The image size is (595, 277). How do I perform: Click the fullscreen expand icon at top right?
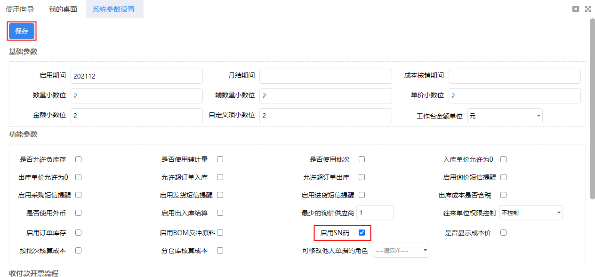pos(587,9)
